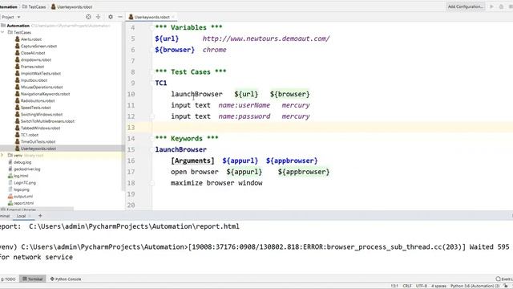Open report.html in project tree

(23, 203)
